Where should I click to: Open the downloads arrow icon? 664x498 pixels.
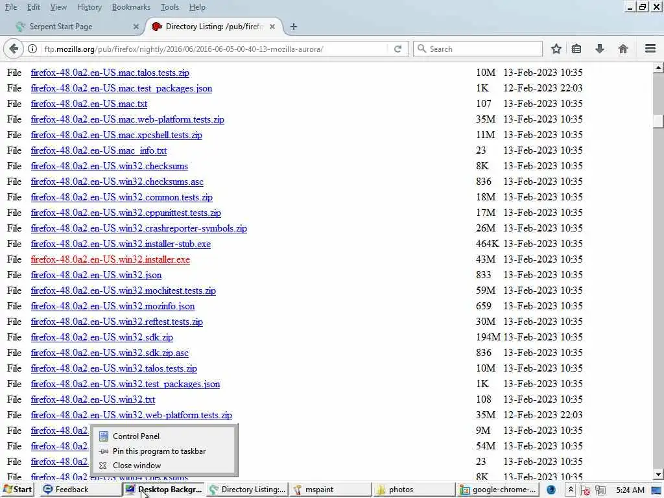click(599, 49)
